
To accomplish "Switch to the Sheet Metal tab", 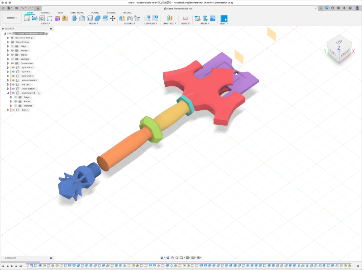I will click(x=77, y=13).
